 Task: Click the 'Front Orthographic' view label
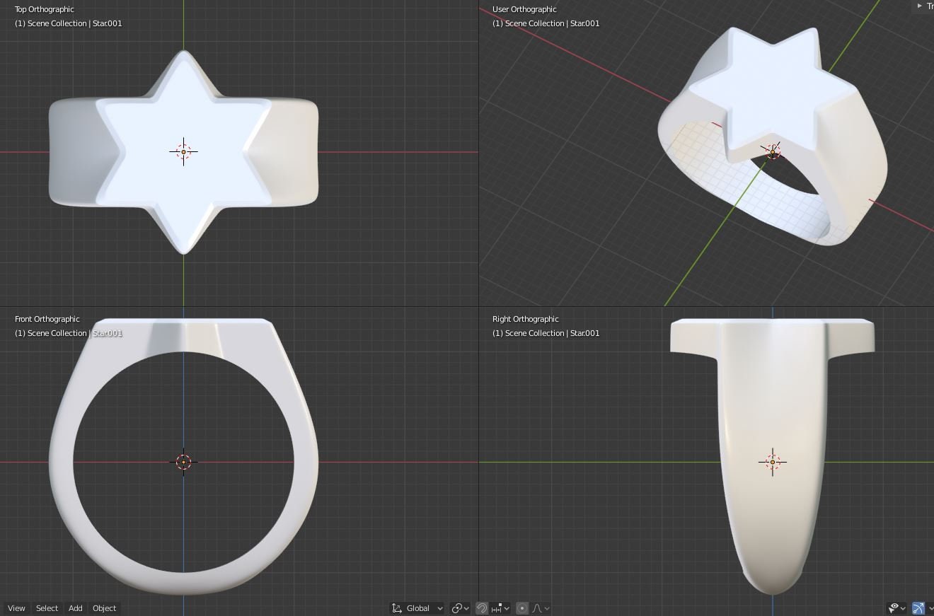(47, 319)
